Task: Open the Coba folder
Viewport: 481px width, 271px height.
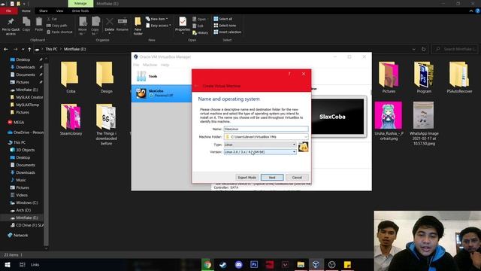Action: pyautogui.click(x=71, y=78)
